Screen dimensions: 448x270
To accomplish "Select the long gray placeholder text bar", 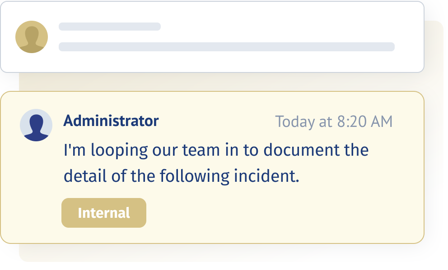I will click(227, 47).
